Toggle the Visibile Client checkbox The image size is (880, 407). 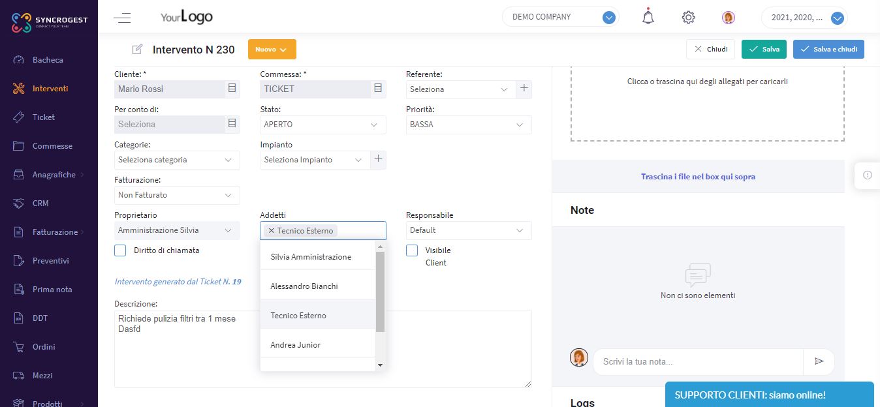click(412, 250)
